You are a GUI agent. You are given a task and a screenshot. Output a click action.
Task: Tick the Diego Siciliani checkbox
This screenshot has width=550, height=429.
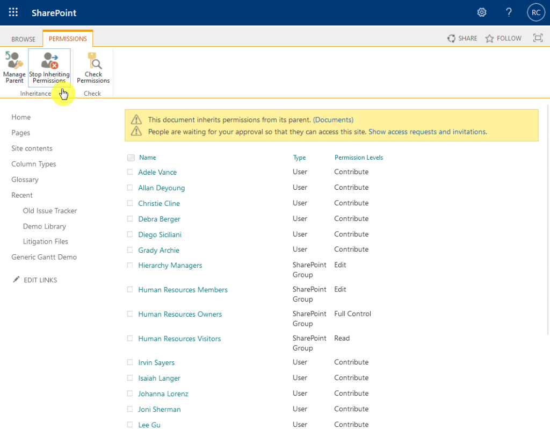pyautogui.click(x=130, y=234)
